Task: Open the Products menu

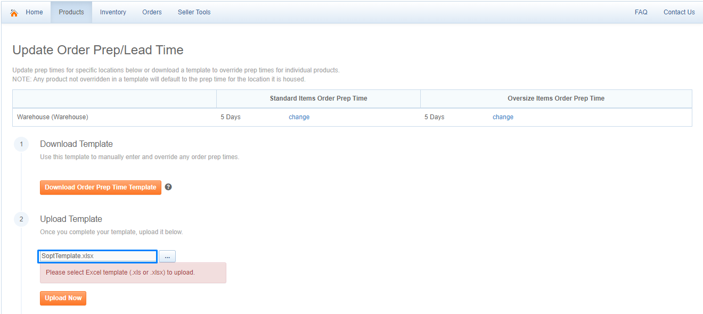Action: pyautogui.click(x=71, y=12)
